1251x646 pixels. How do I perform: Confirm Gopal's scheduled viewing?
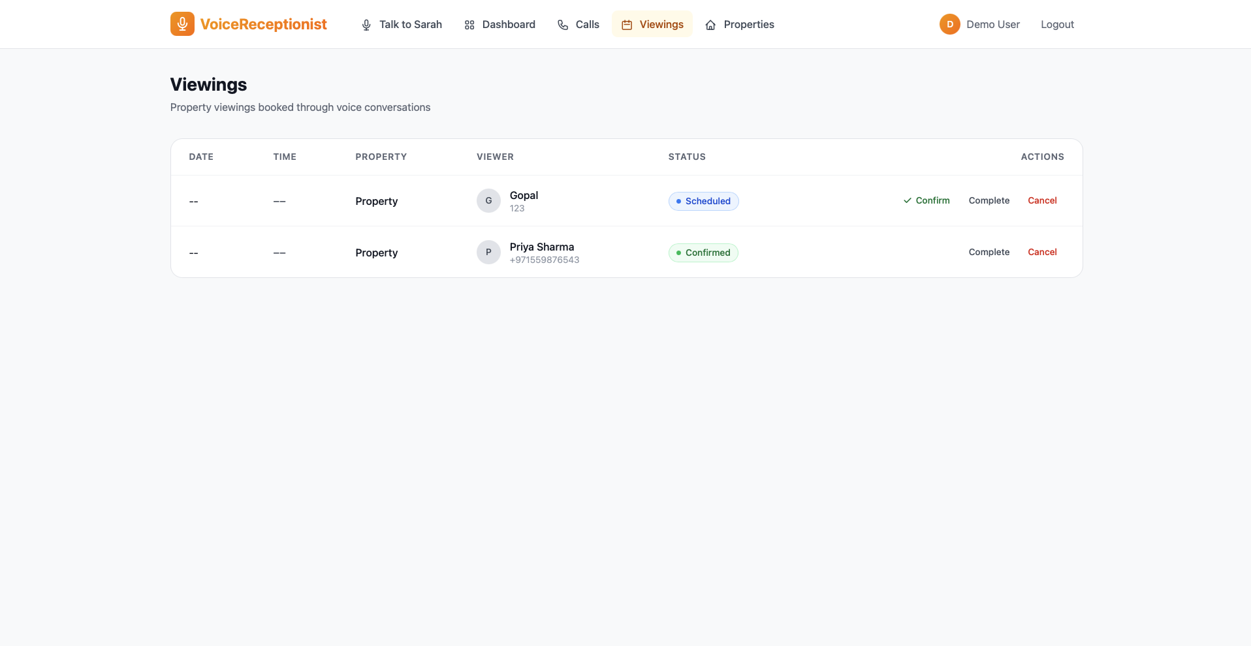[926, 200]
